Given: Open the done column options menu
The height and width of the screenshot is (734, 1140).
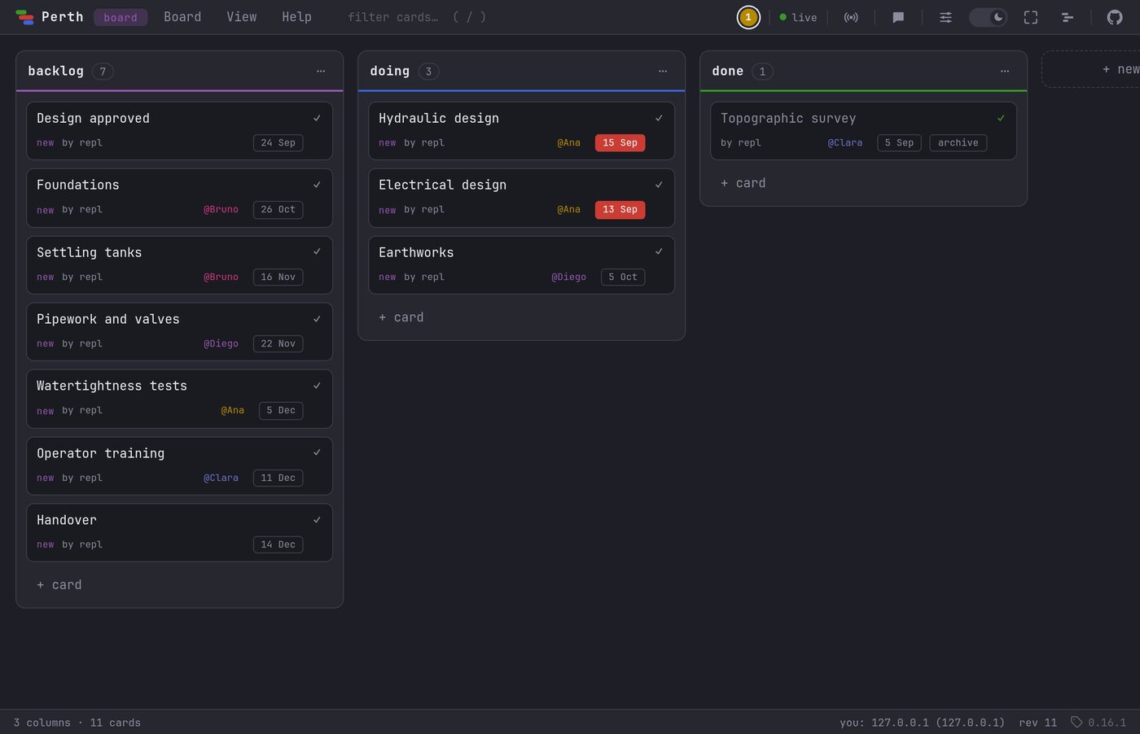Looking at the screenshot, I should click(1005, 72).
